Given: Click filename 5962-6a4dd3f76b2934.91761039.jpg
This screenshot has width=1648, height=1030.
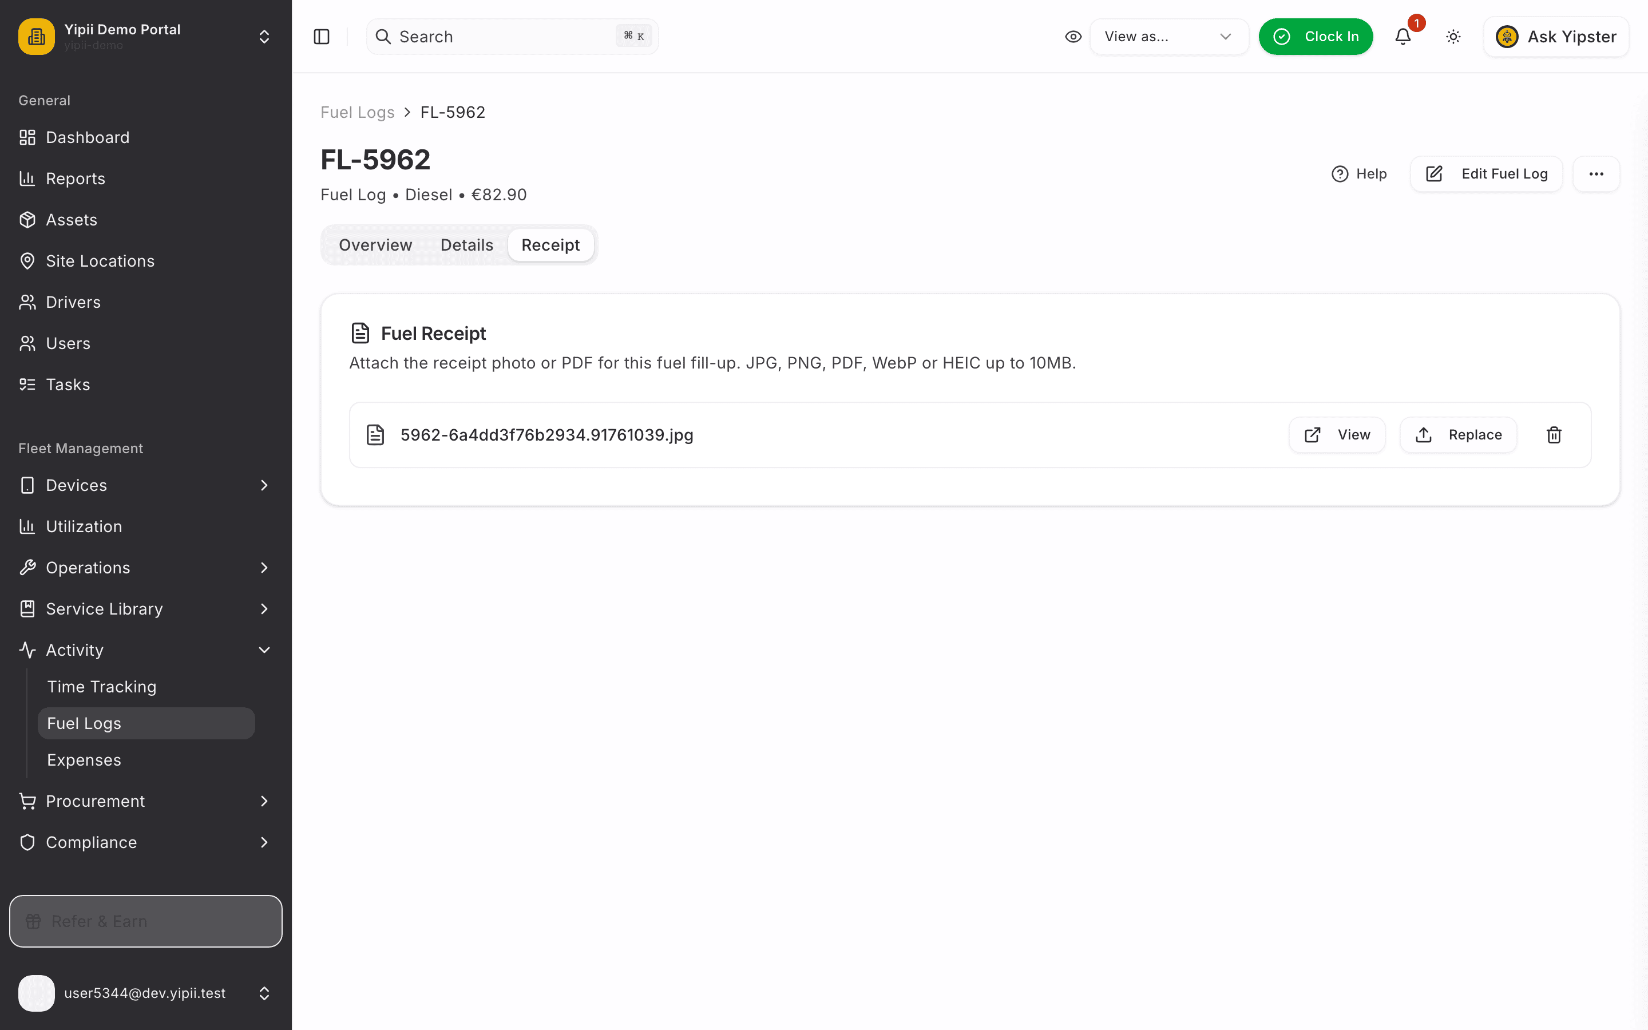Looking at the screenshot, I should click(x=547, y=435).
